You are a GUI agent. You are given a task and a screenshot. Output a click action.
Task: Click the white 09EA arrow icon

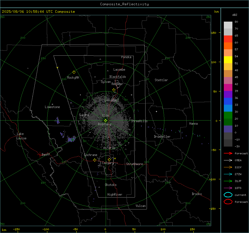pos(228,160)
